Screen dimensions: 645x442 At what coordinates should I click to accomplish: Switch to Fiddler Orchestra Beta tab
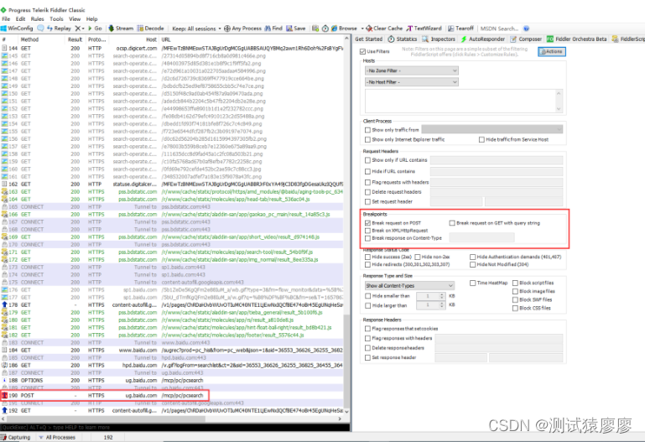pyautogui.click(x=577, y=39)
